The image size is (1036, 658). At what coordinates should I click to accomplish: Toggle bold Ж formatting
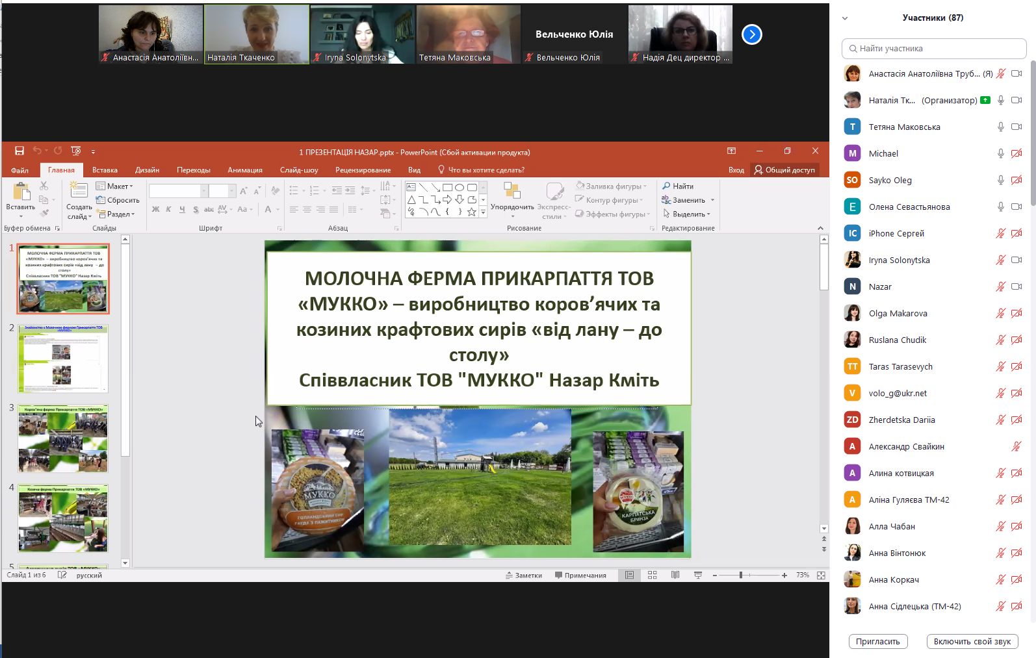155,209
